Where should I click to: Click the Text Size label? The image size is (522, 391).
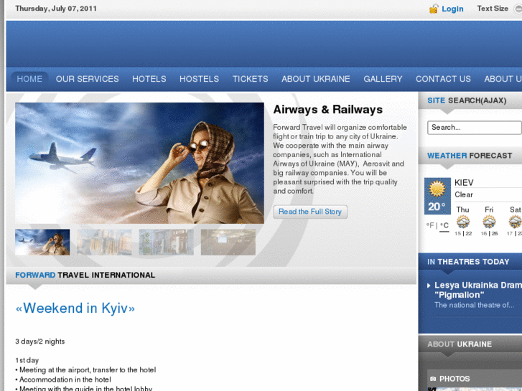493,9
